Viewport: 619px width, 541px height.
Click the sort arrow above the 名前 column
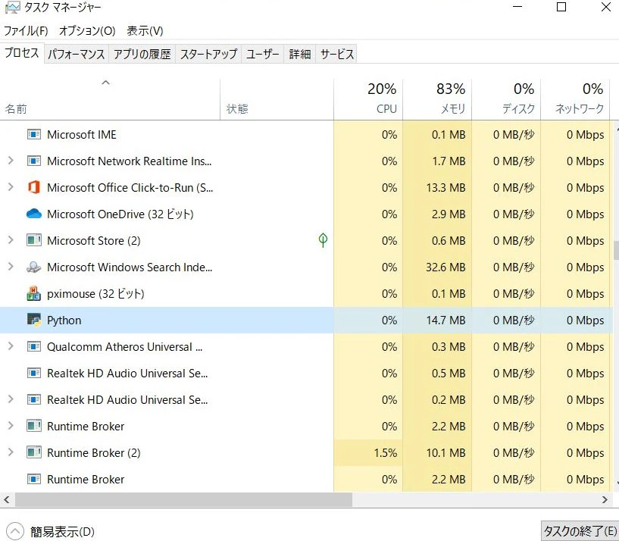(x=106, y=83)
